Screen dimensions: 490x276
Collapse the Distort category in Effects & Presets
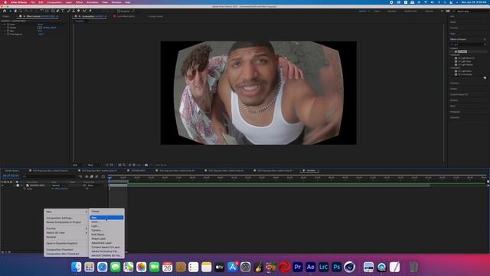[x=451, y=48]
